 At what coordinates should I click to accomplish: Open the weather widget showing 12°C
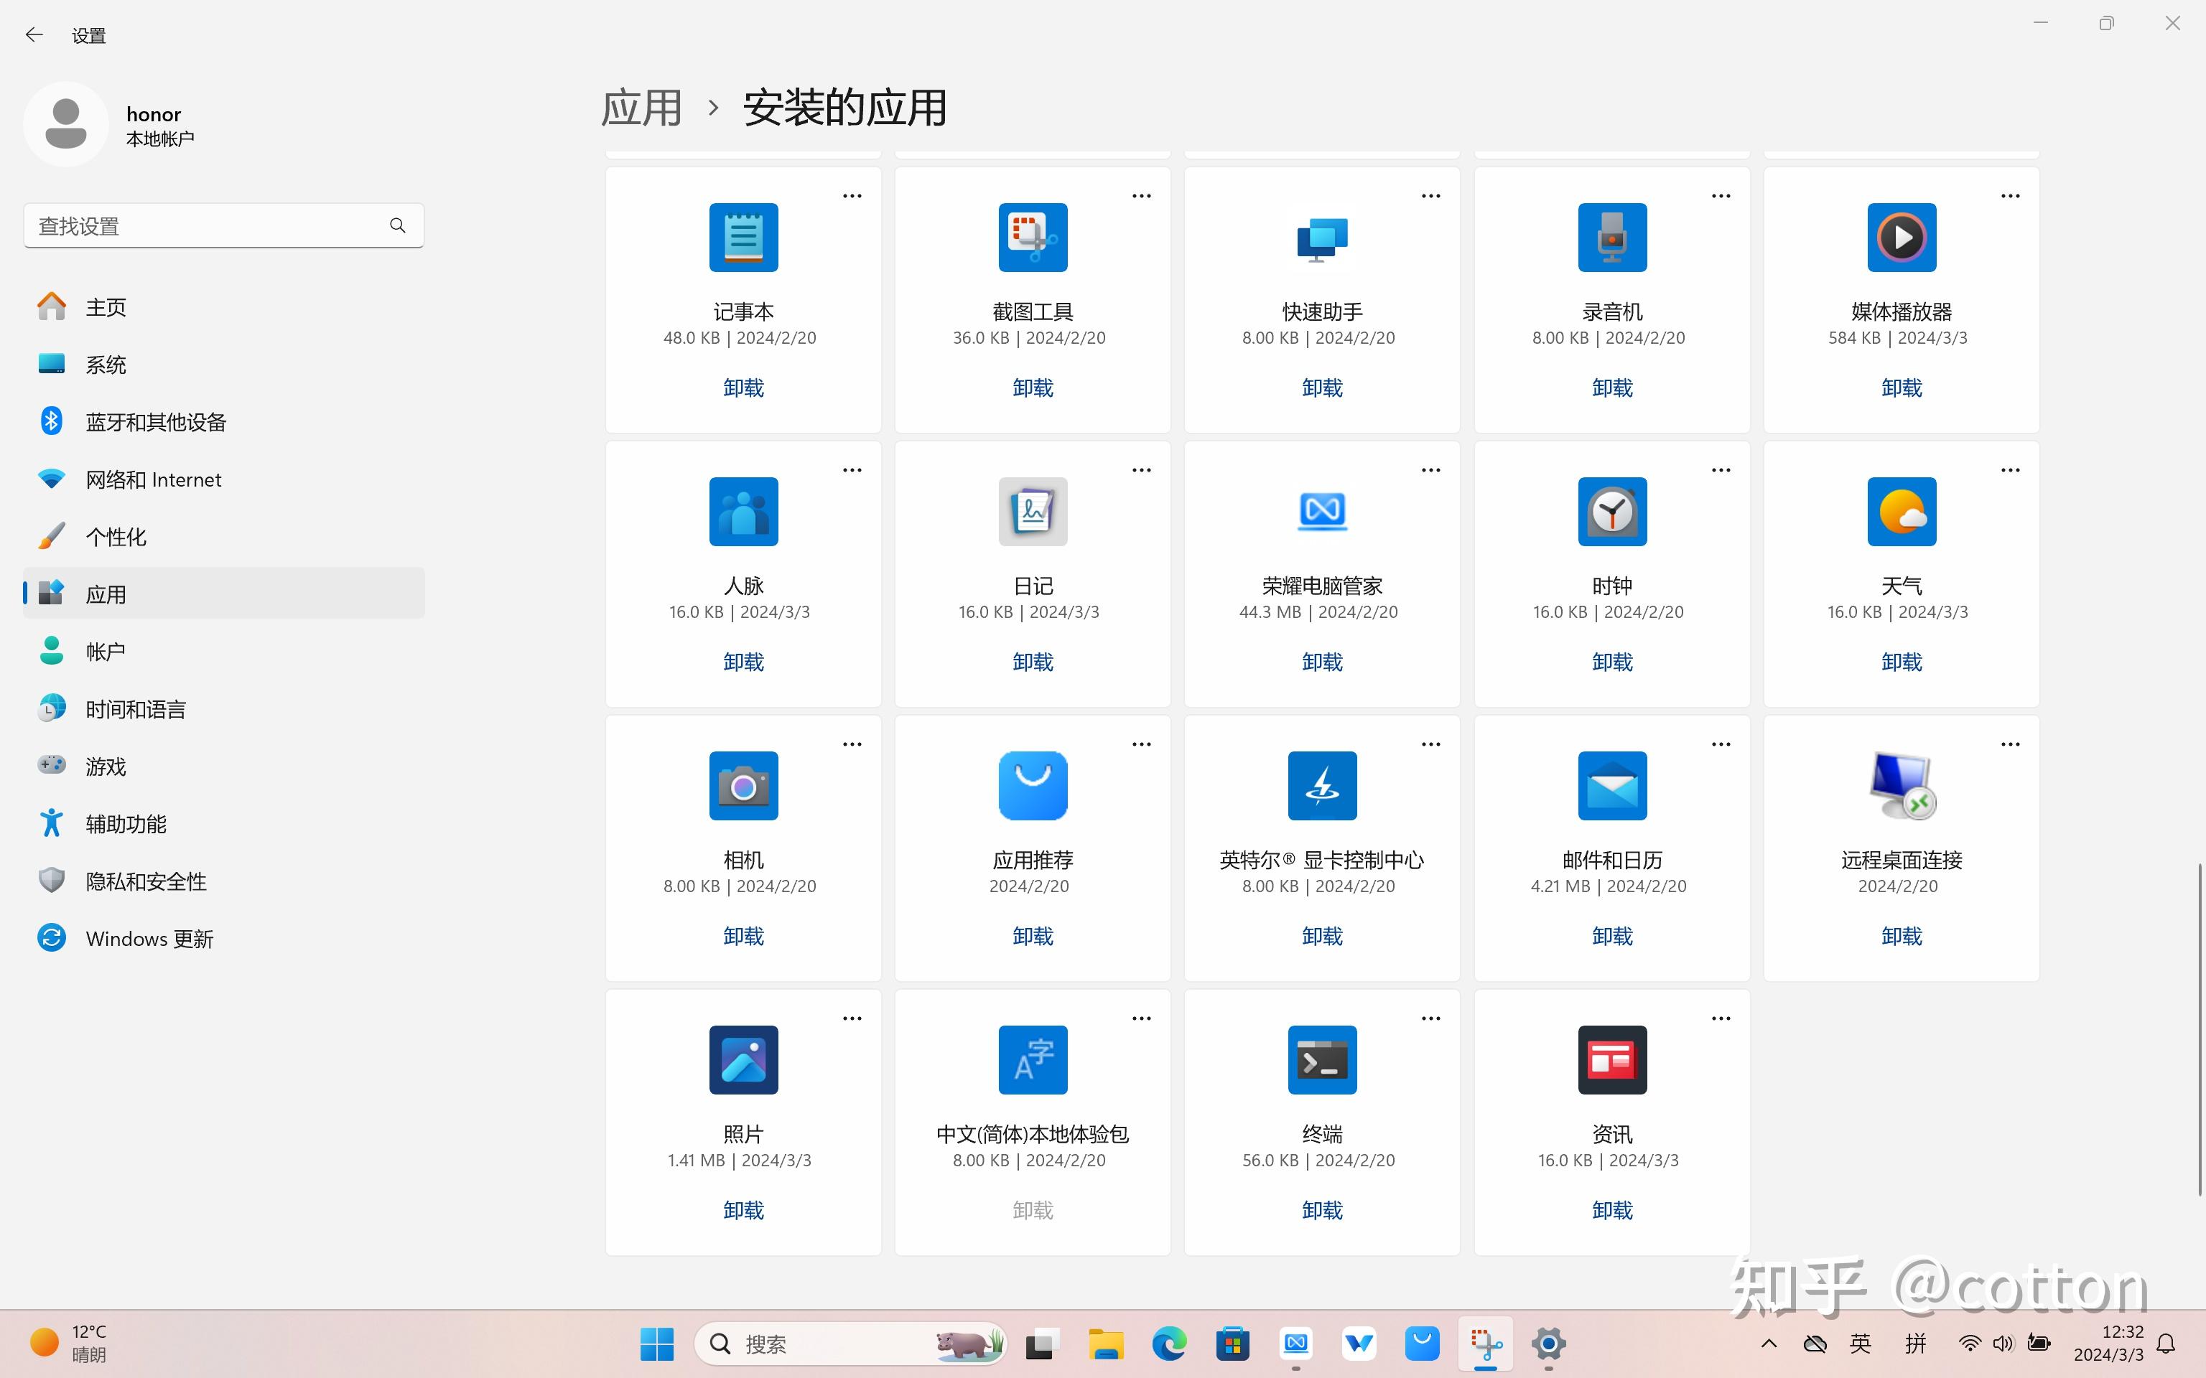point(69,1344)
